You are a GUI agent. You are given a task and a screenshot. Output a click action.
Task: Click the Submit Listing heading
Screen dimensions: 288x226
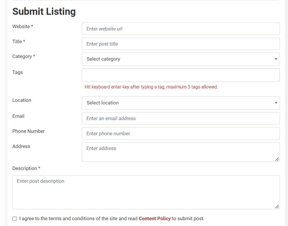[44, 11]
